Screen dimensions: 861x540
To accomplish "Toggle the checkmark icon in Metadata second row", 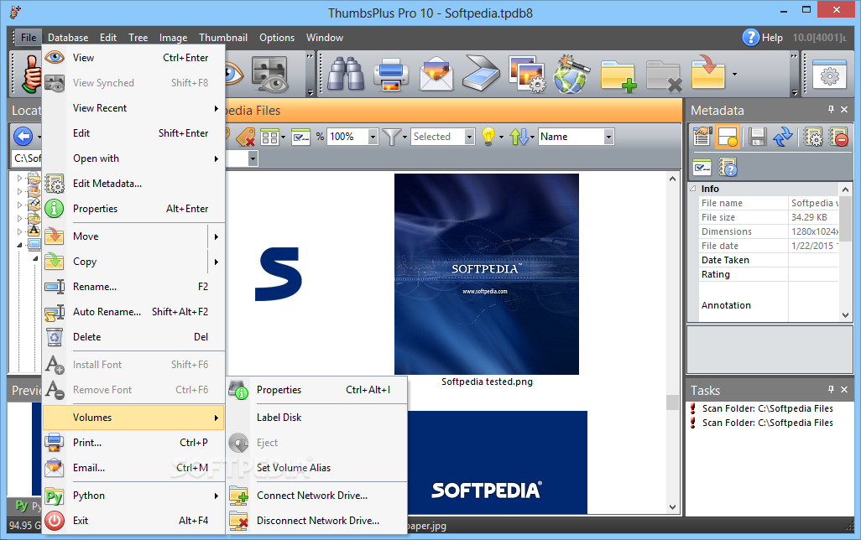I will click(702, 168).
